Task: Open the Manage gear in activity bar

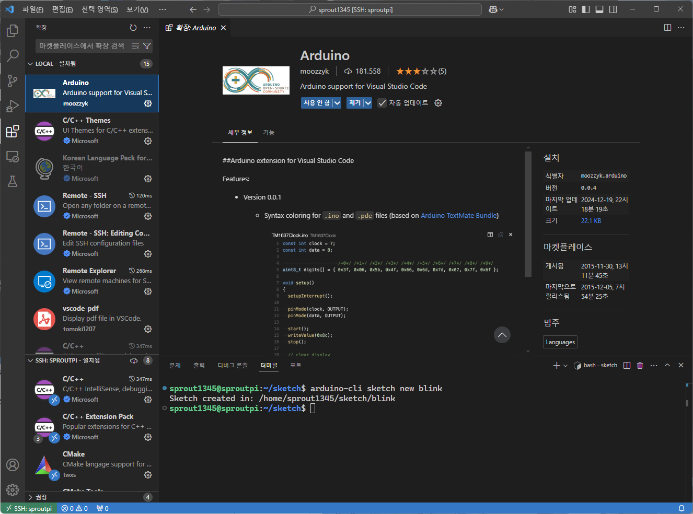Action: [x=13, y=490]
